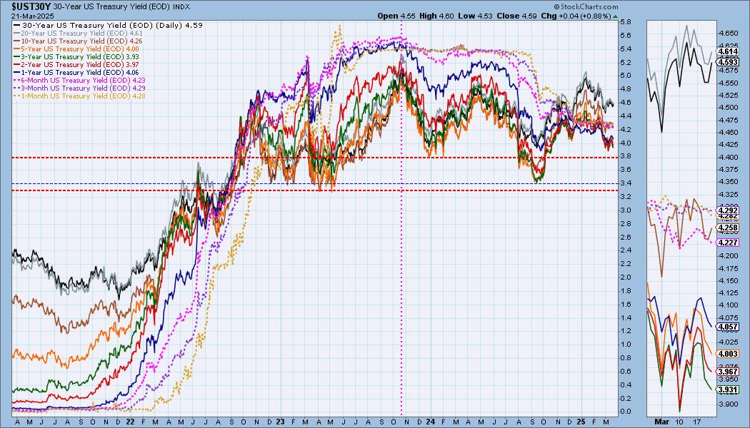Click the 4.227 magenta value tag in side panel
This screenshot has height=428, width=750.
pyautogui.click(x=728, y=243)
